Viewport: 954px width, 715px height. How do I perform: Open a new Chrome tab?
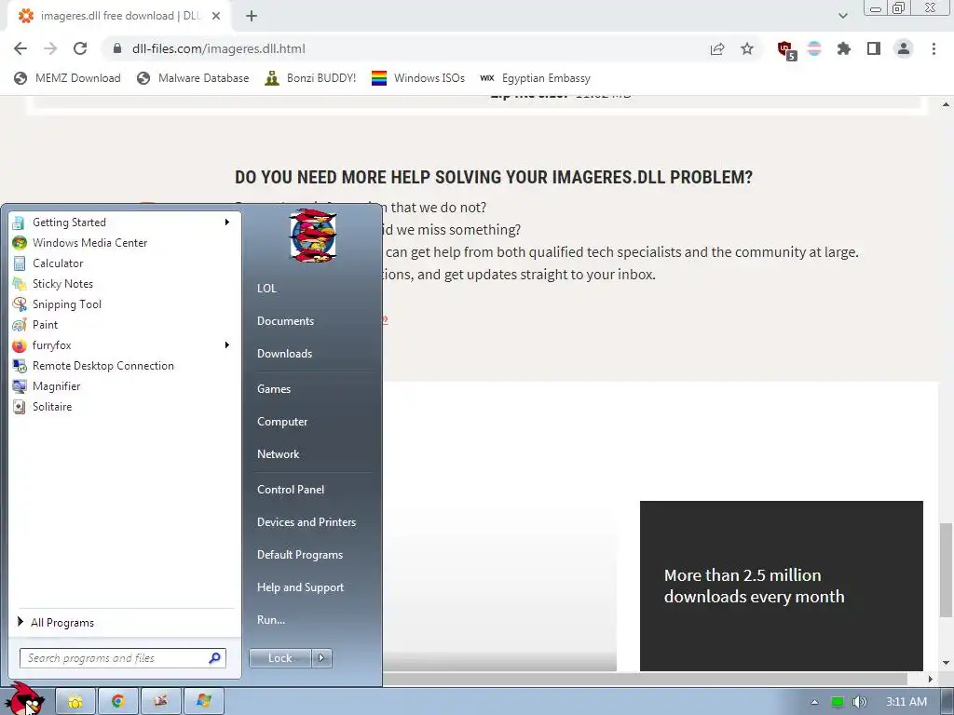tap(252, 17)
